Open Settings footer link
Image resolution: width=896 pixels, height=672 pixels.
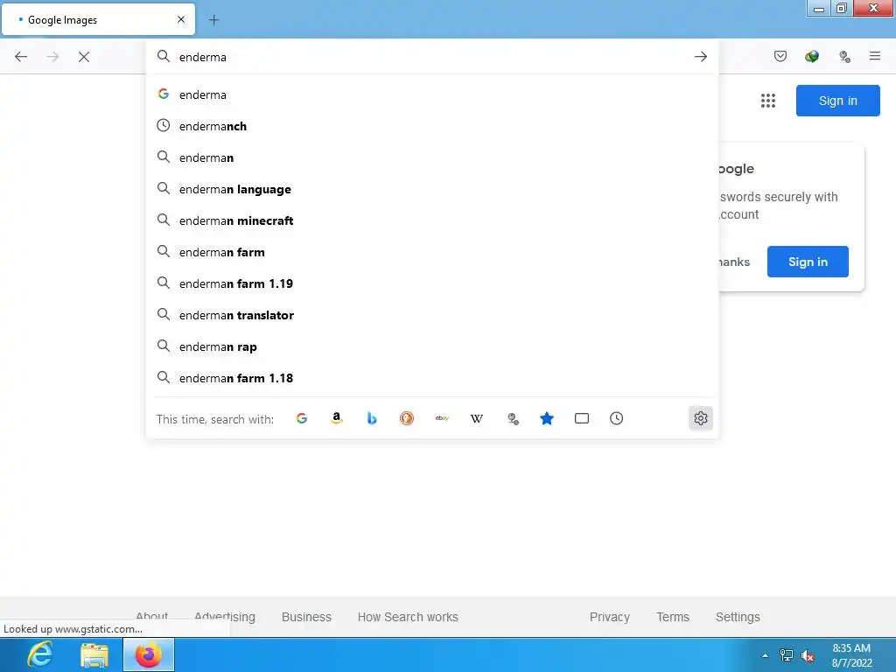click(x=738, y=617)
